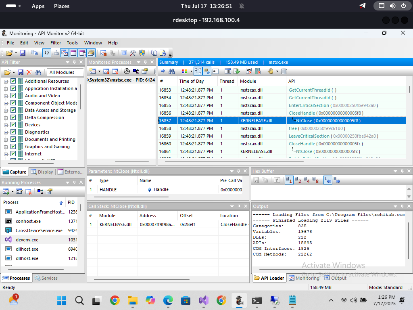Click the binoculars find icon in Summary toolbar
This screenshot has width=413, height=310.
[x=172, y=71]
